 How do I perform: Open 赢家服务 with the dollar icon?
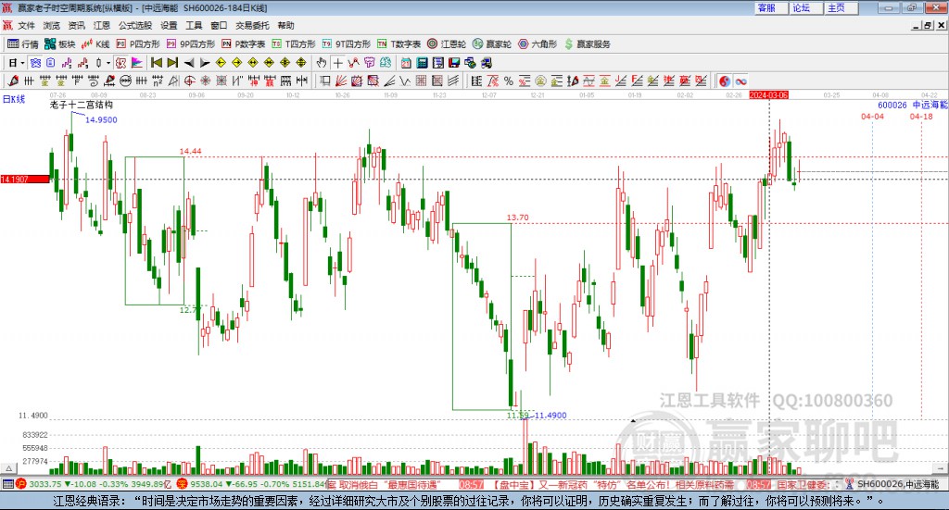click(587, 44)
